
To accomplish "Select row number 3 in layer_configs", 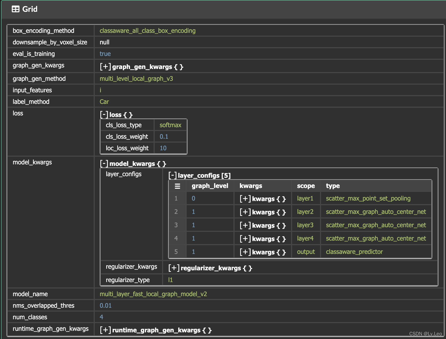I will pos(176,225).
